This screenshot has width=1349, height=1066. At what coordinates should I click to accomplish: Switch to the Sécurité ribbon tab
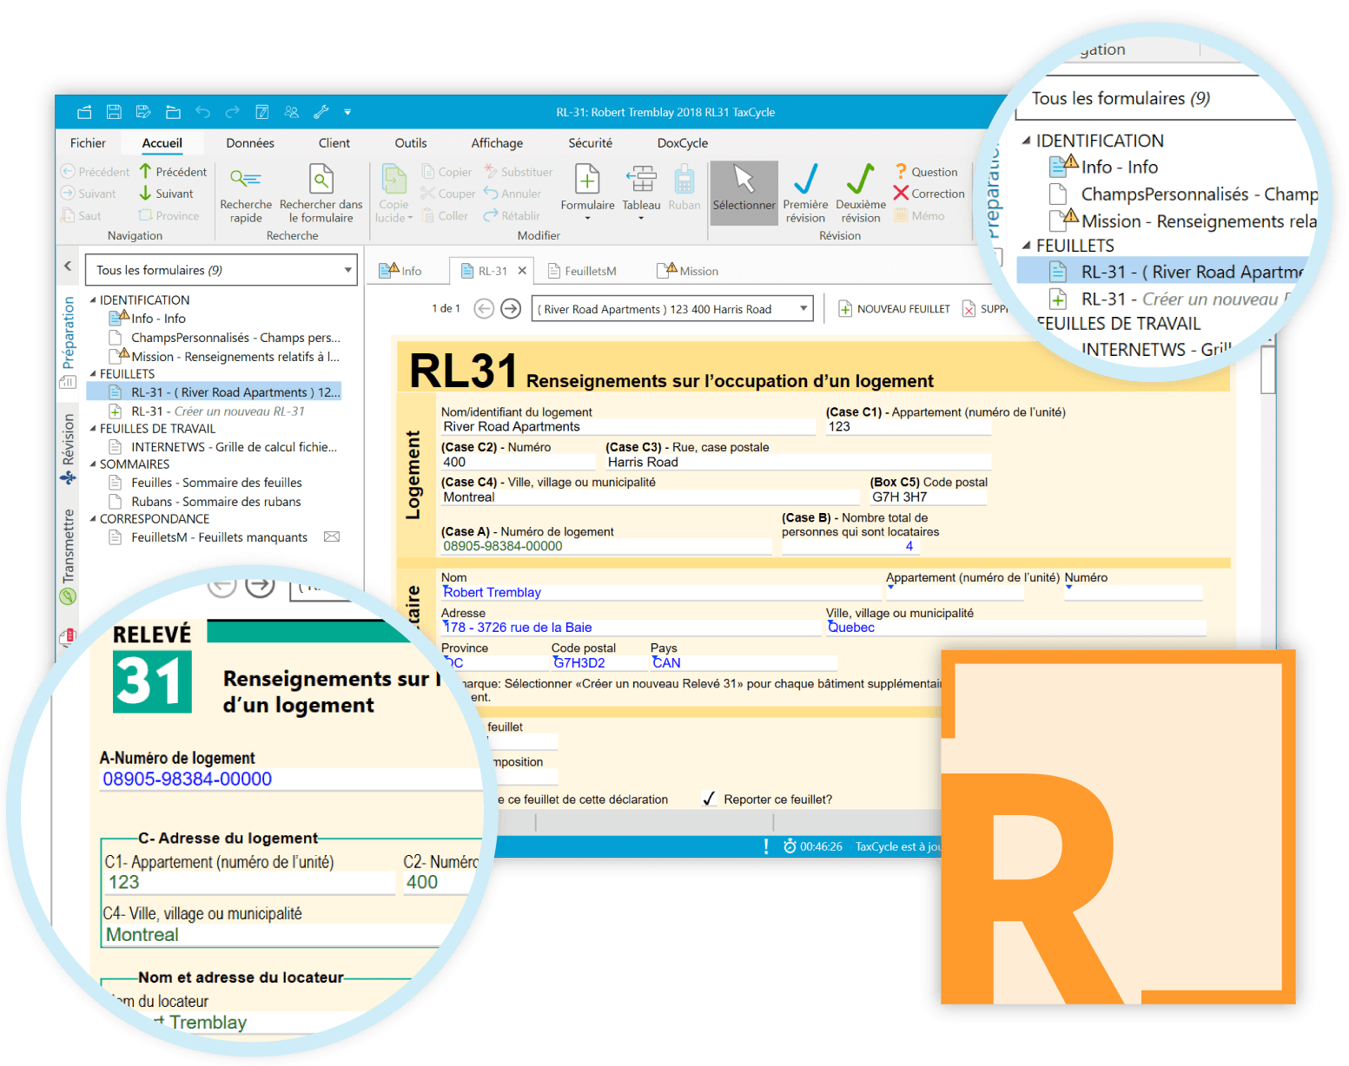591,143
